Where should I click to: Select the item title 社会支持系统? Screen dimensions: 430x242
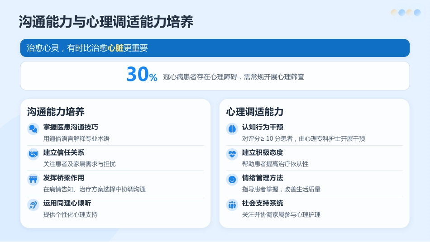click(x=263, y=203)
